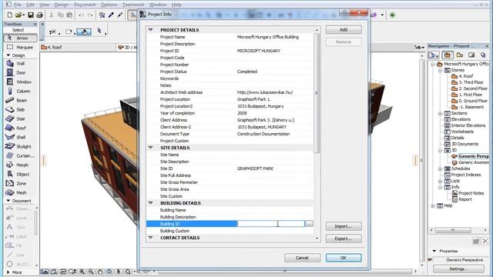Expand the More group in Toolbox
The width and height of the screenshot is (493, 277).
pyautogui.click(x=8, y=272)
